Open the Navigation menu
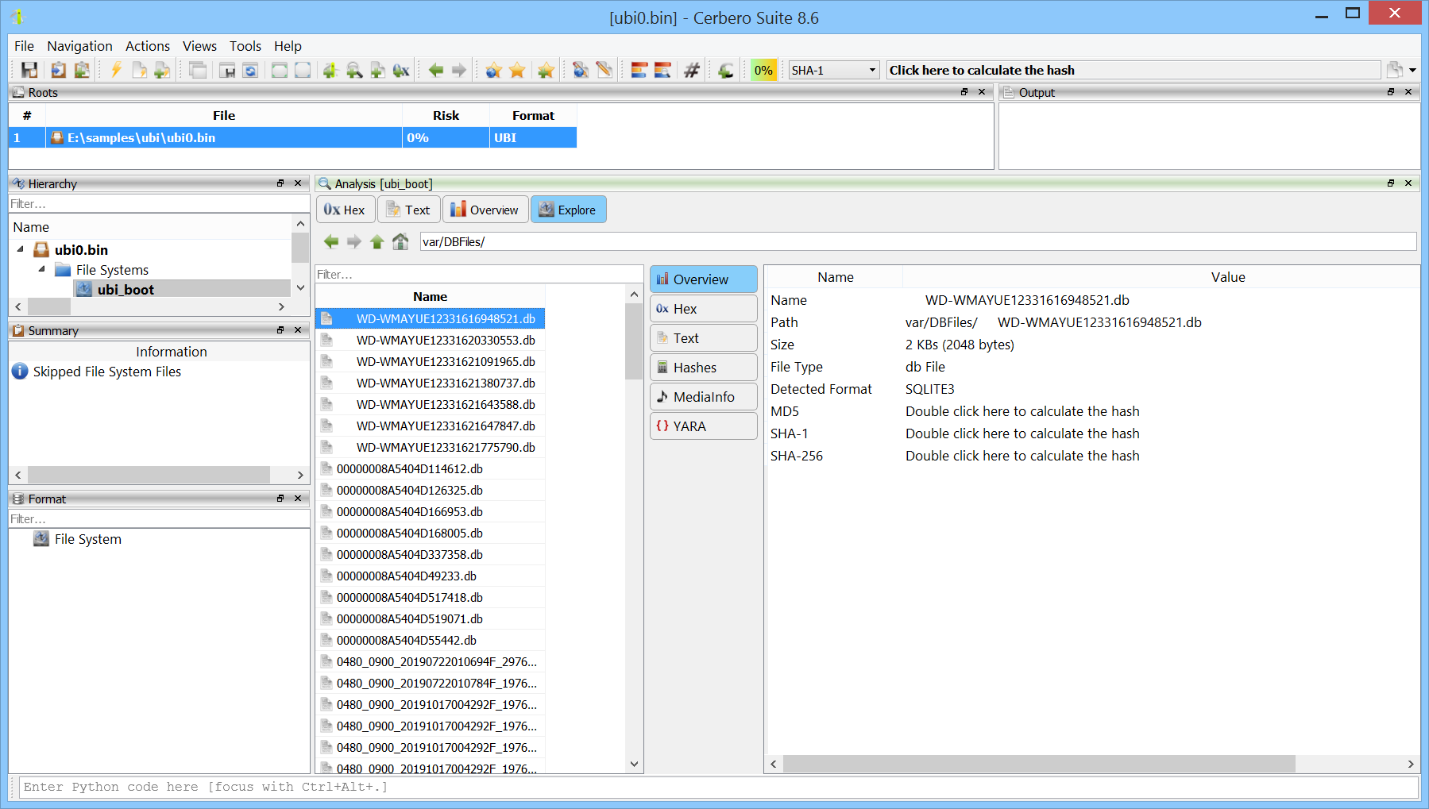 pos(79,46)
